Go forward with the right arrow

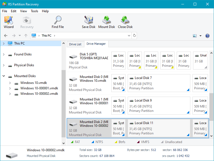14,36
